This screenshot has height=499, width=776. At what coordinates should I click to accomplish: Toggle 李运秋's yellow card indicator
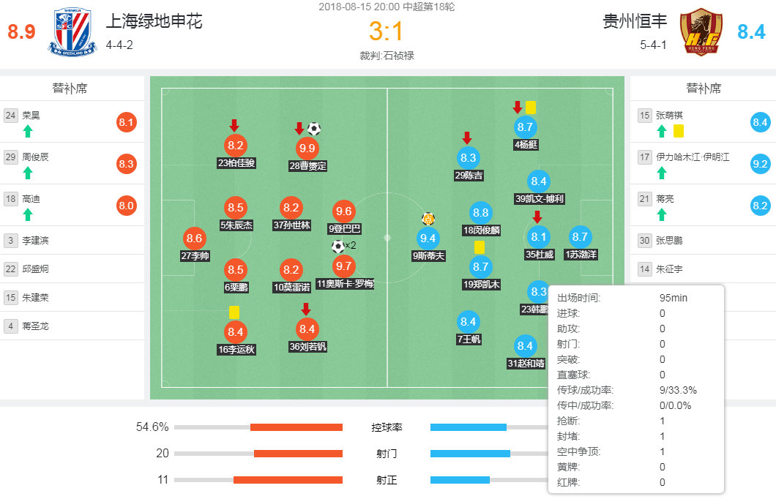(x=235, y=311)
